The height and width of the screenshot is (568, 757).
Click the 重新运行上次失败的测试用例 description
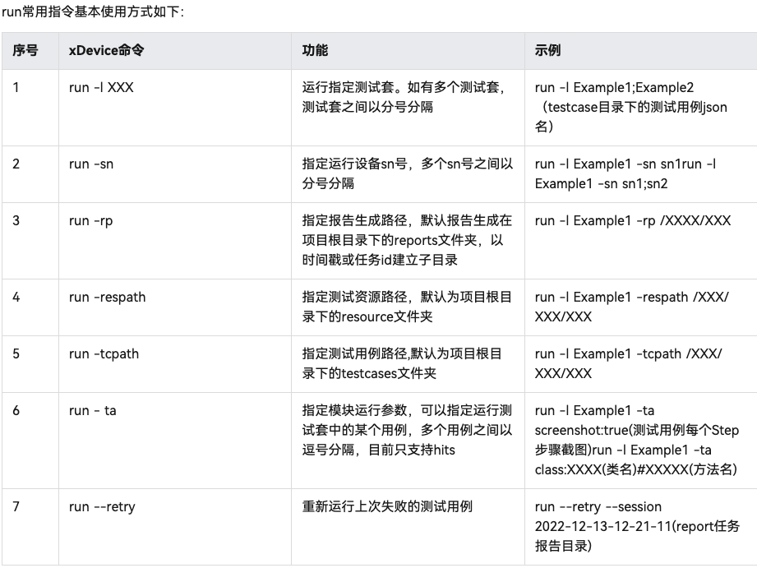(x=387, y=507)
